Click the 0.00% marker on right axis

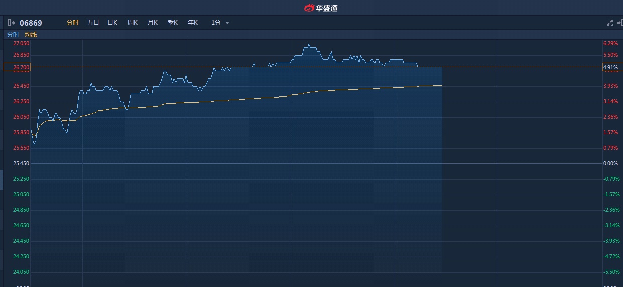pos(610,164)
